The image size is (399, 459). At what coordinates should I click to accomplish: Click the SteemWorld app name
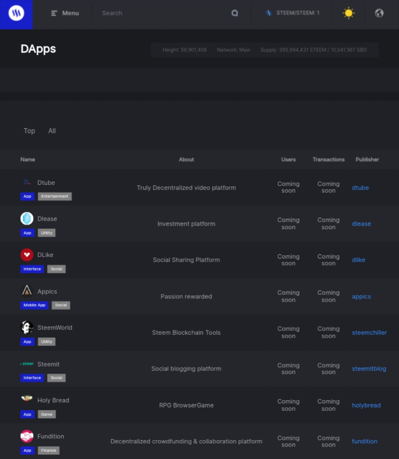click(x=55, y=328)
